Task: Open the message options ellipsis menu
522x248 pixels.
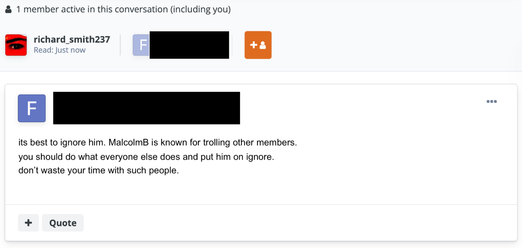Action: (492, 102)
